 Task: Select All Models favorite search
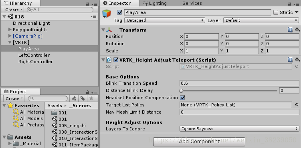point(28,118)
